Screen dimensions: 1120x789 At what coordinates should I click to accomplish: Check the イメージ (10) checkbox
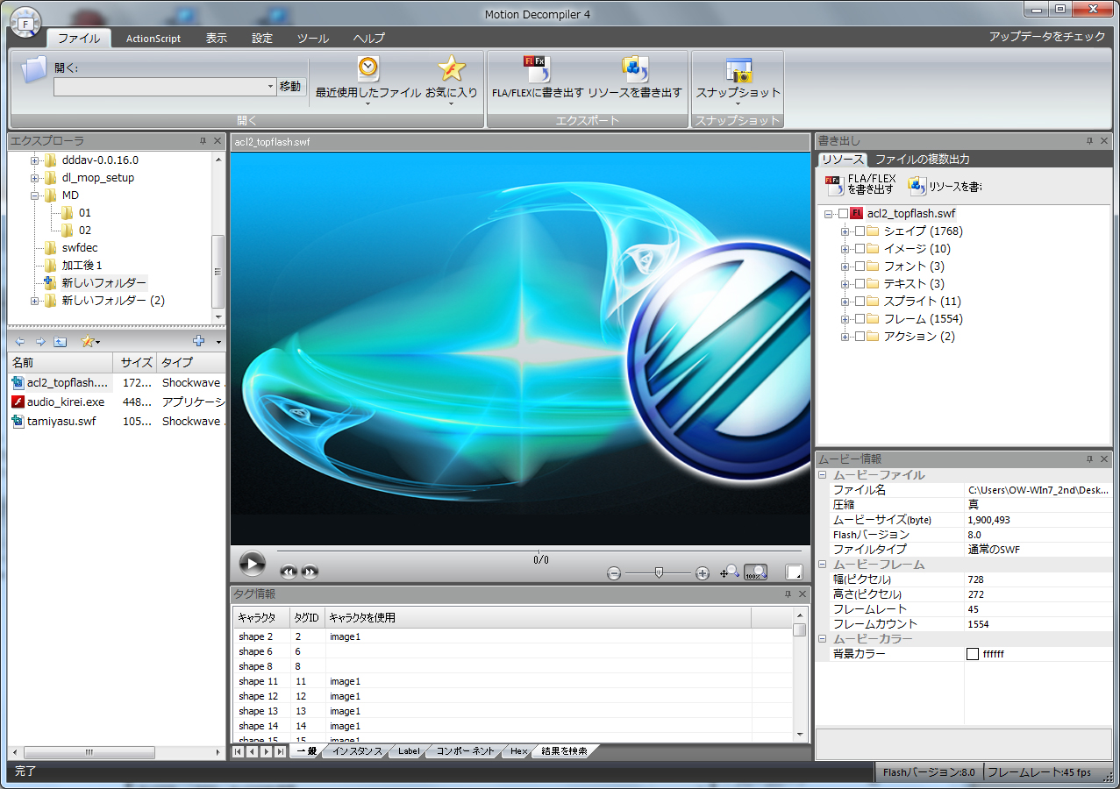(x=860, y=249)
